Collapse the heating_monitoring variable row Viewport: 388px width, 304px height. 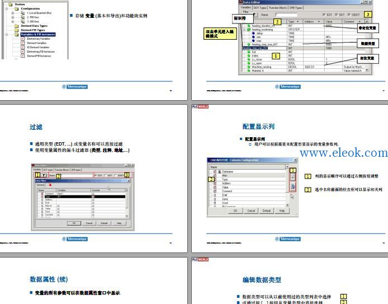[x=245, y=30]
